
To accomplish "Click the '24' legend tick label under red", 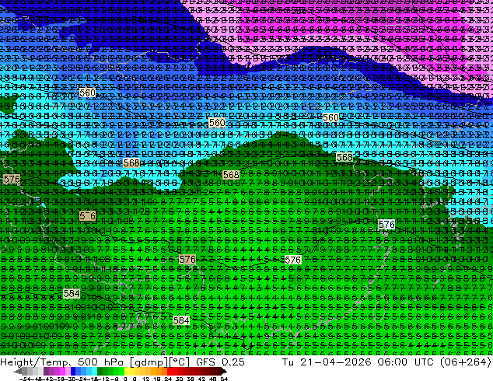I will tap(168, 379).
